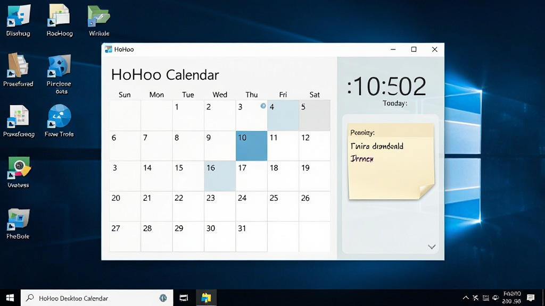Choose day 4 on the calendar
This screenshot has width=545, height=306.
coord(283,115)
